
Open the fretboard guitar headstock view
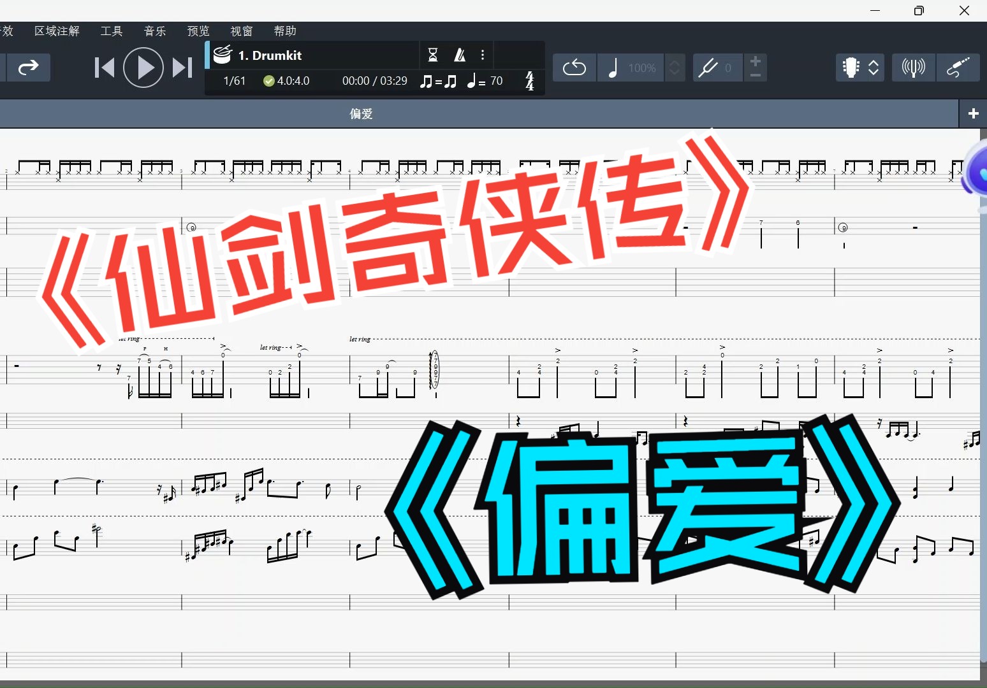pyautogui.click(x=851, y=68)
